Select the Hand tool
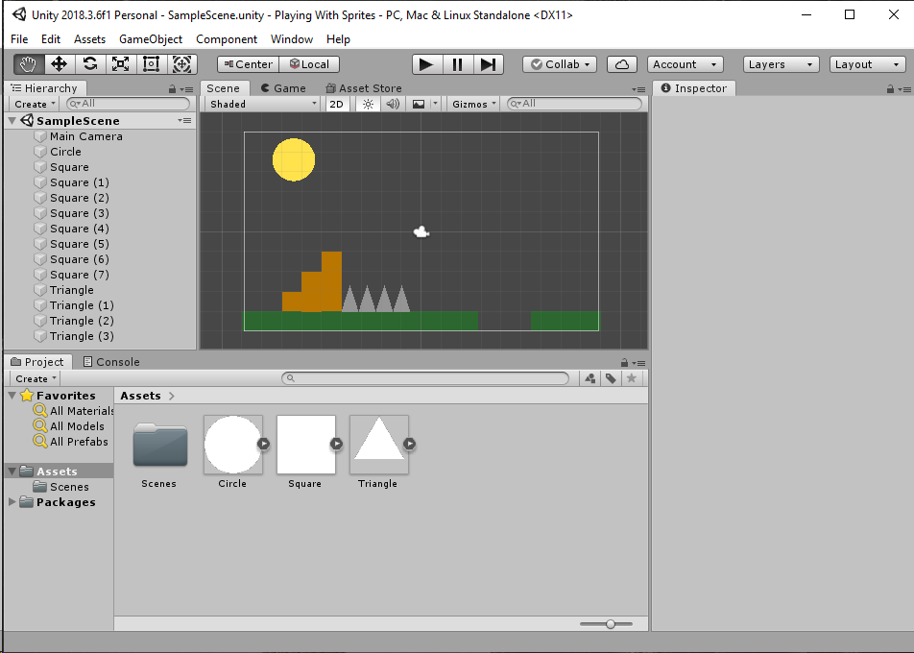This screenshot has width=914, height=653. 27,63
